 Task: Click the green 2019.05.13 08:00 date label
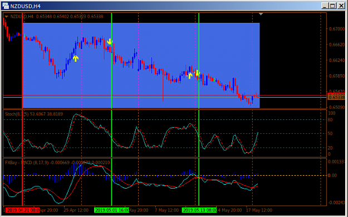click(x=199, y=210)
